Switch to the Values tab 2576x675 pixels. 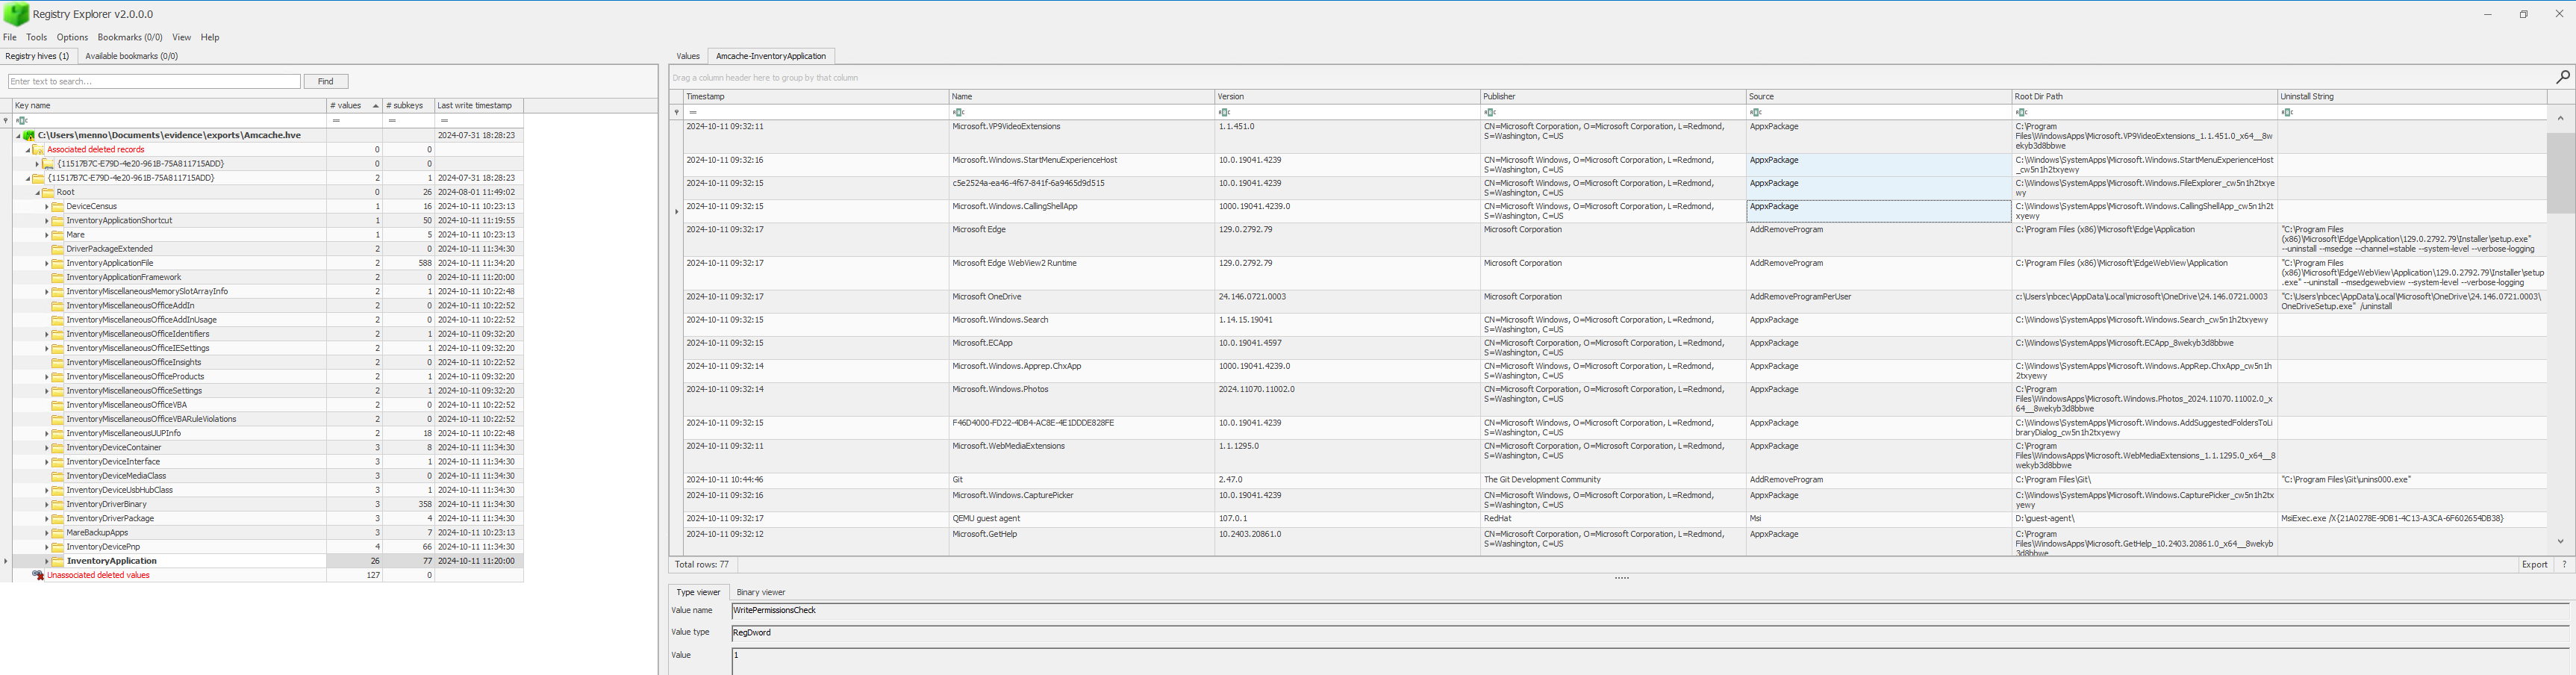tap(688, 56)
